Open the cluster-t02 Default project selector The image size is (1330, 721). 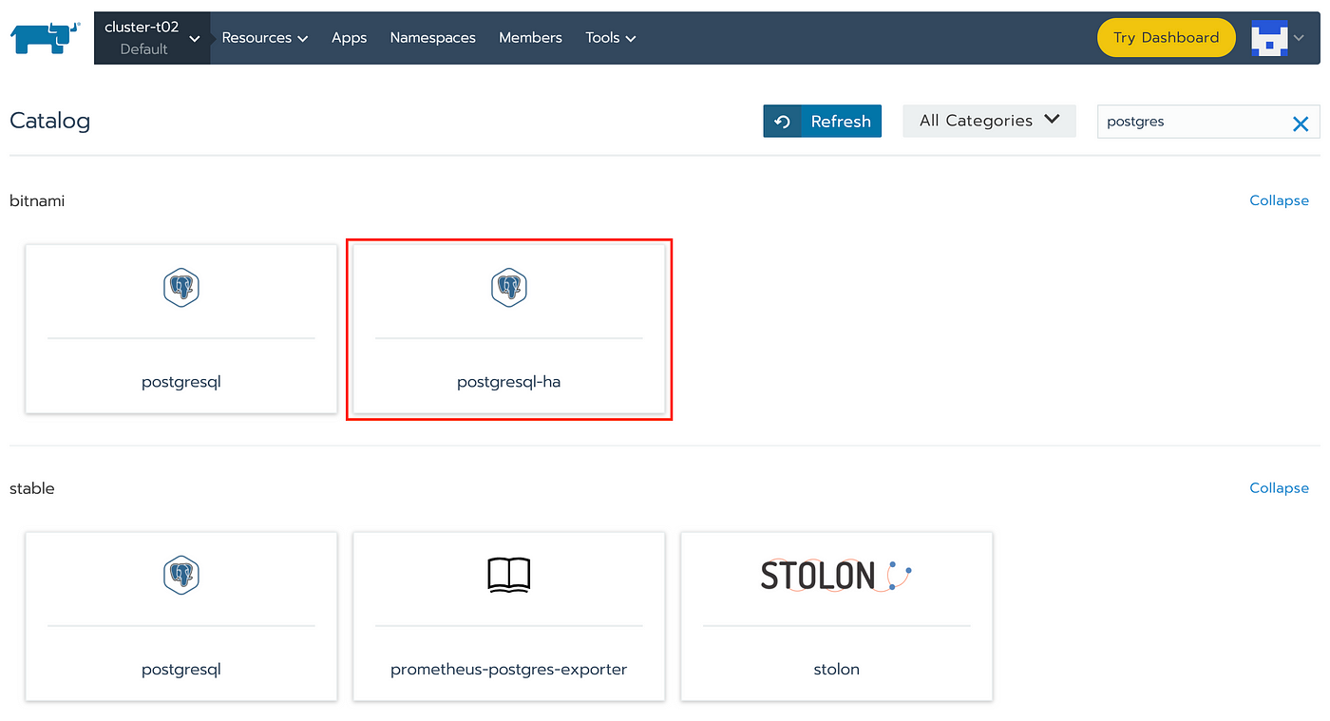click(x=152, y=38)
